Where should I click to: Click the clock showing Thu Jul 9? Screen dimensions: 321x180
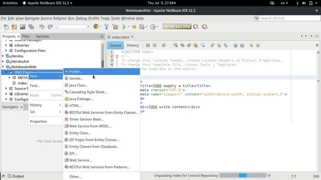[x=162, y=3]
